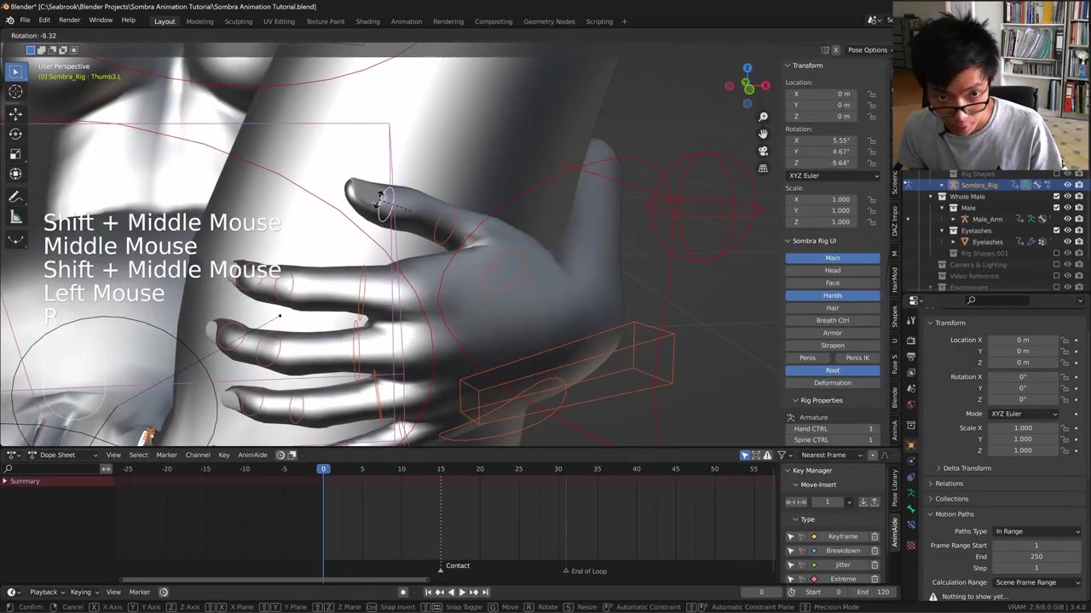Open the Nearest Frame snapping dropdown

829,455
